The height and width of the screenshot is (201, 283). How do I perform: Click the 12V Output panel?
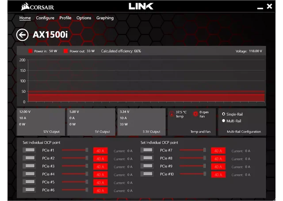pos(41,121)
